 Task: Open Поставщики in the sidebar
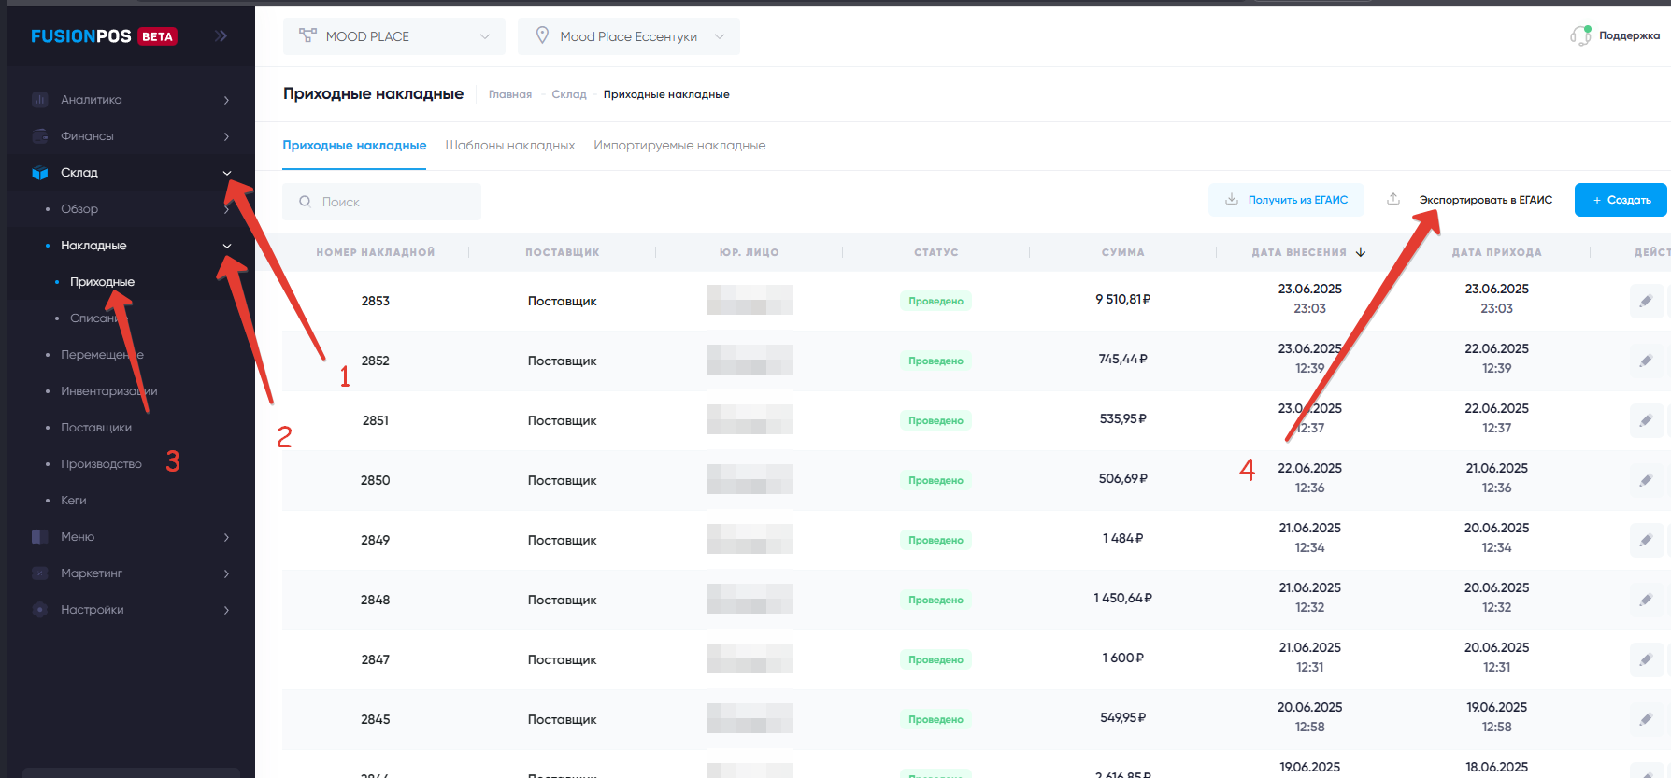(96, 428)
